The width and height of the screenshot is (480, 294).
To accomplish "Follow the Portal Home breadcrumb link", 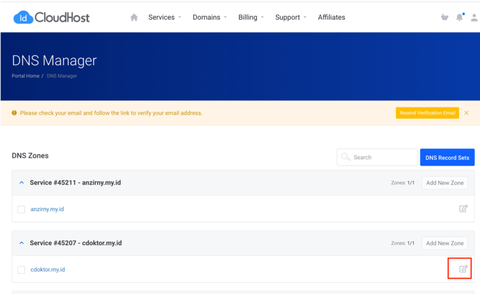I will click(x=25, y=76).
